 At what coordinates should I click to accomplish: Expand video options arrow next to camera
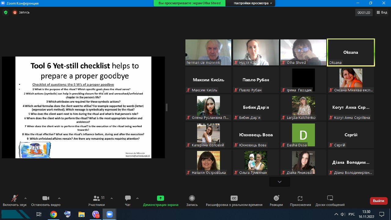[59, 198]
